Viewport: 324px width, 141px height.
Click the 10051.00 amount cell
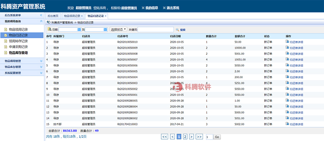point(240,60)
